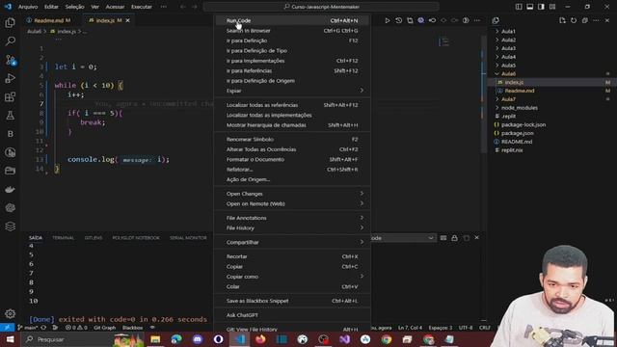
Task: Select 'Ir para Definição' menu entry
Action: (x=291, y=40)
